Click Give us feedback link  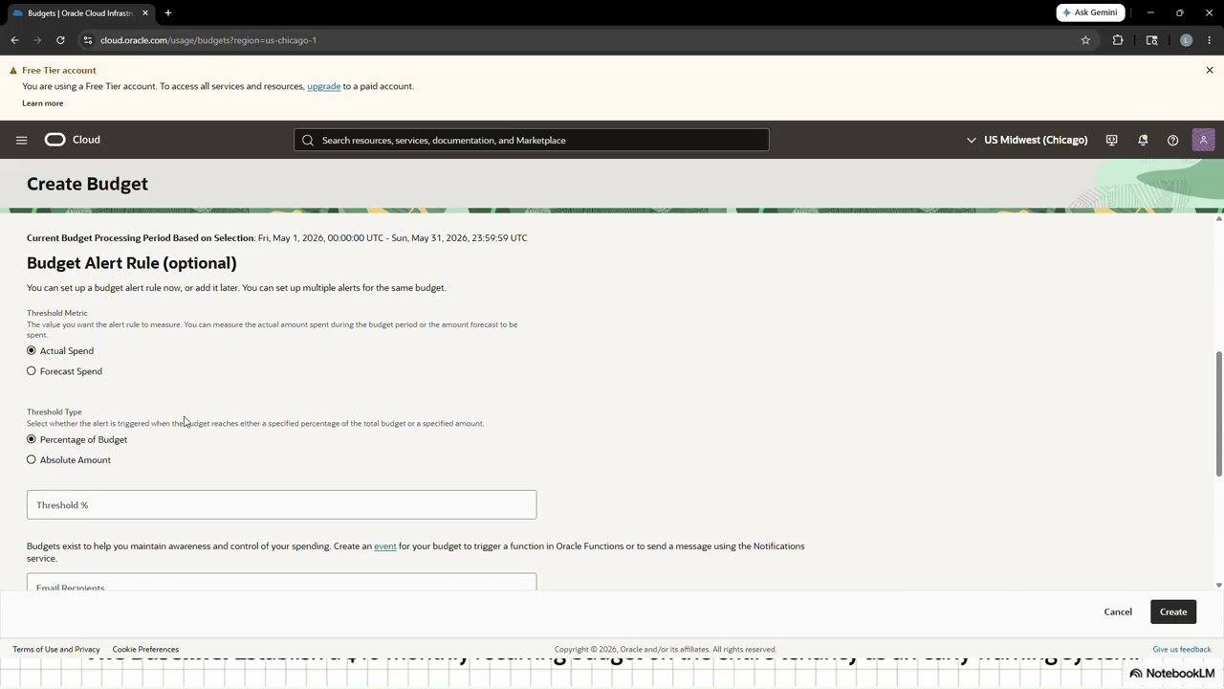(1182, 649)
